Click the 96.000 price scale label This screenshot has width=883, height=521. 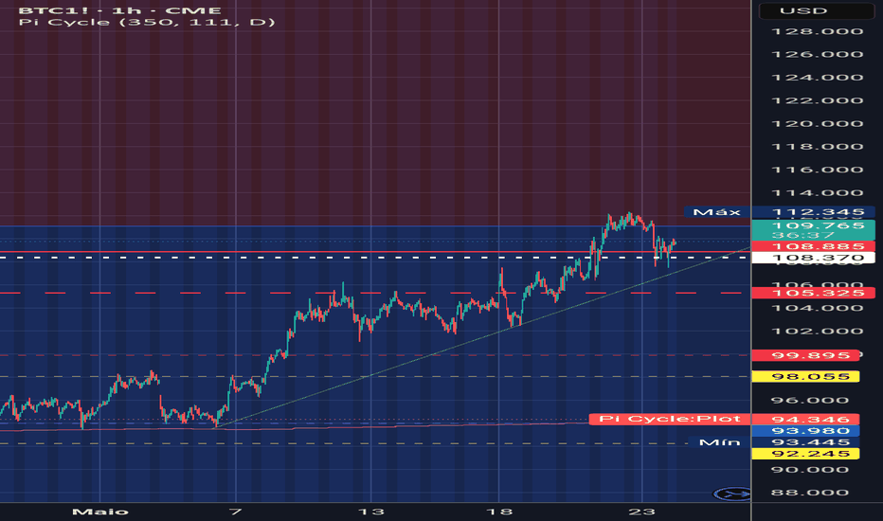pyautogui.click(x=810, y=401)
